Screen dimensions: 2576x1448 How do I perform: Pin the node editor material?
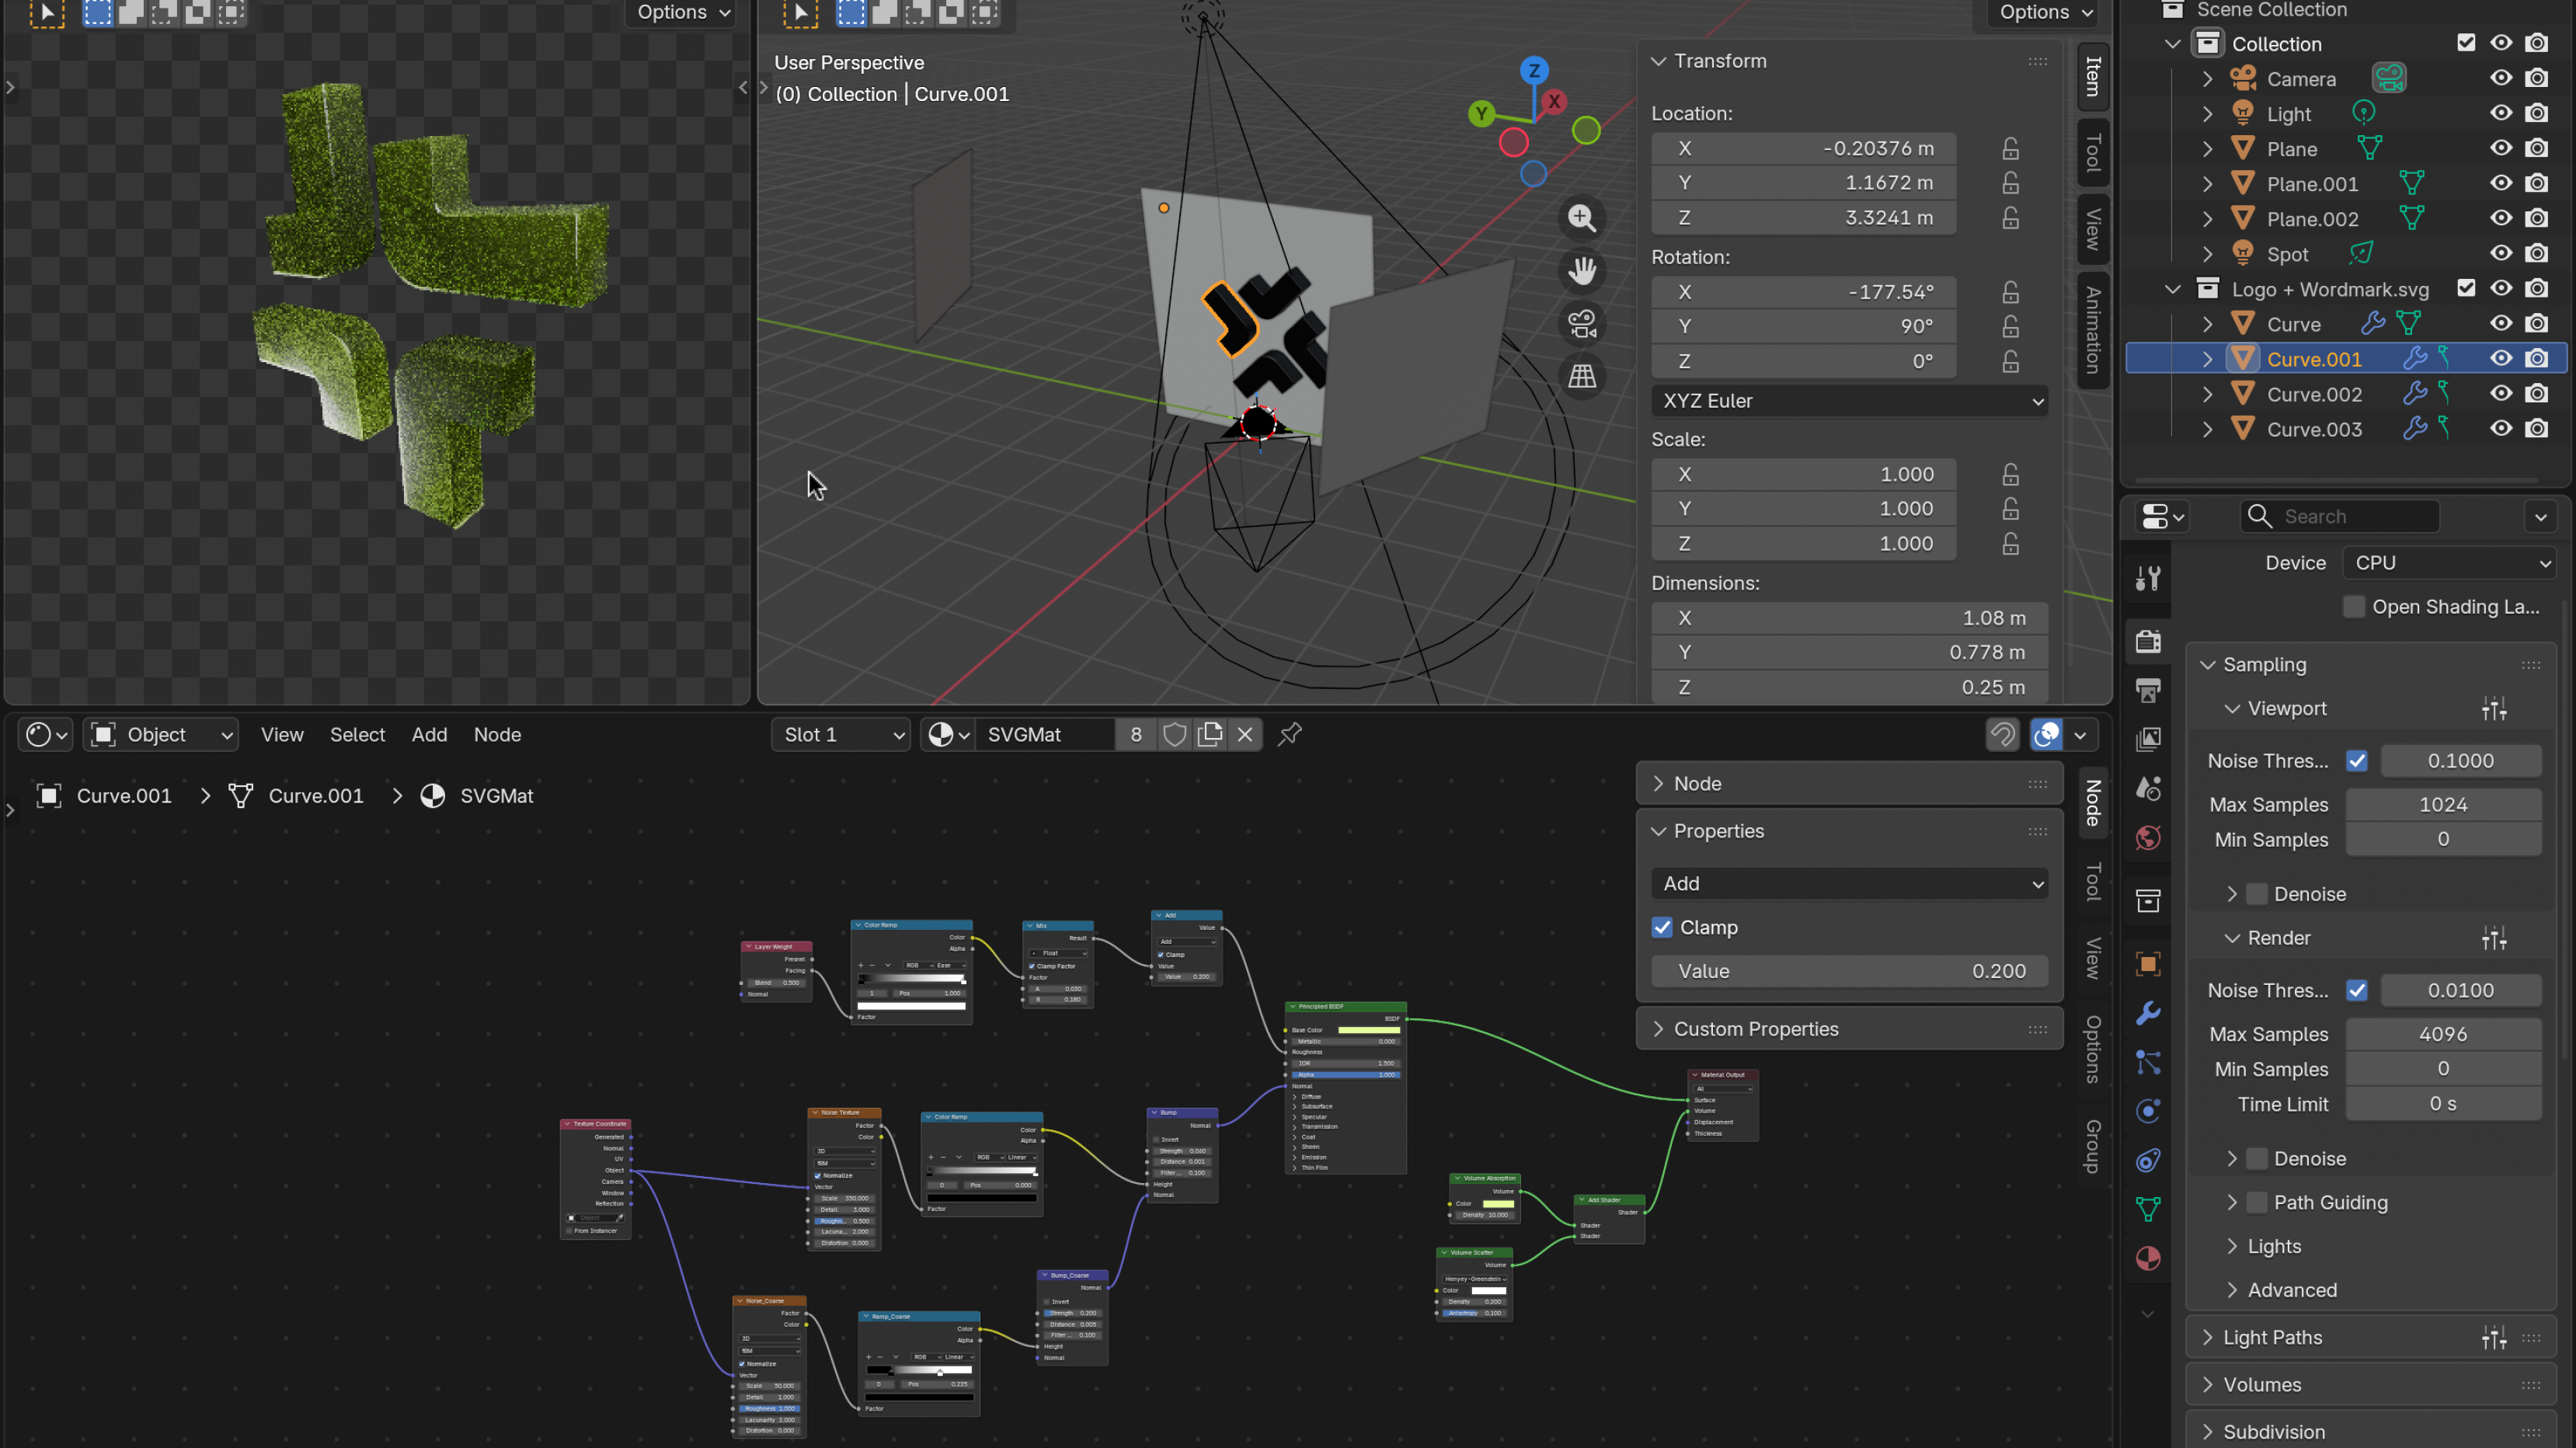[1290, 734]
